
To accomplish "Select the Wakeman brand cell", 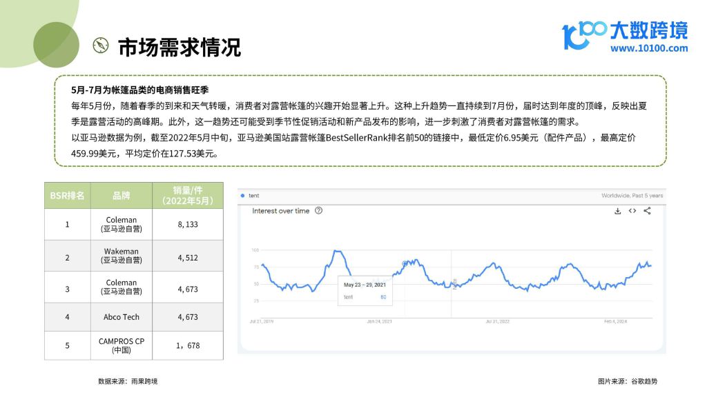I will (122, 256).
